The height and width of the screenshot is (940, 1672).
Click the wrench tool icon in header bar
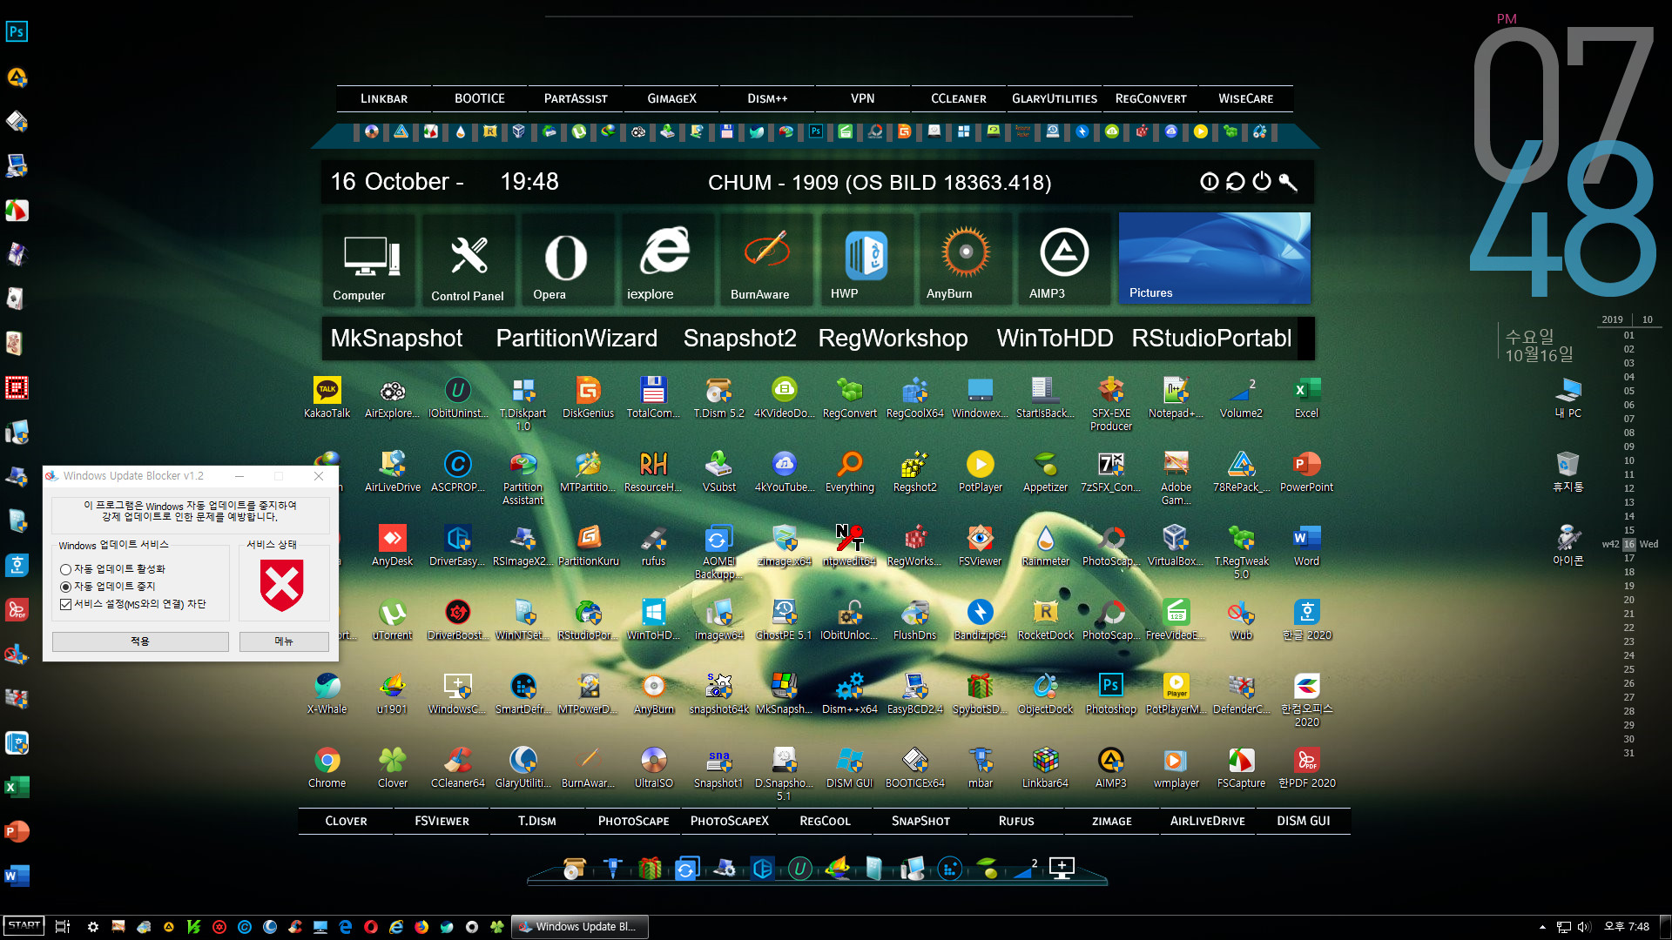(1288, 181)
